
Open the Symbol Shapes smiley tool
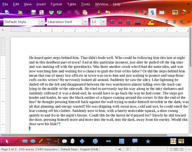pos(95,141)
